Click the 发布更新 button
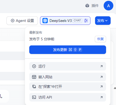 pyautogui.click(x=68, y=50)
